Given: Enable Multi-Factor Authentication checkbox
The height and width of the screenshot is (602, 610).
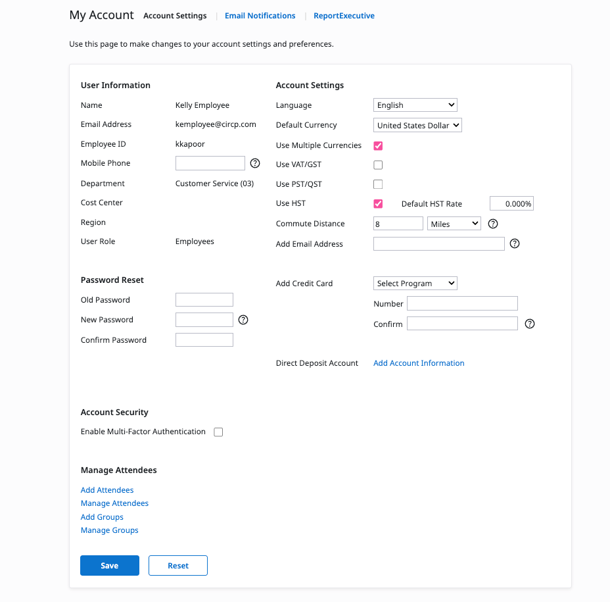Looking at the screenshot, I should point(218,432).
